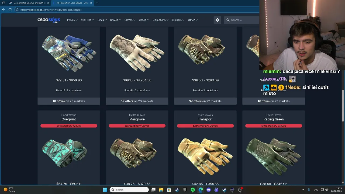
Task: Go back with browser back arrow
Action: (4, 10)
